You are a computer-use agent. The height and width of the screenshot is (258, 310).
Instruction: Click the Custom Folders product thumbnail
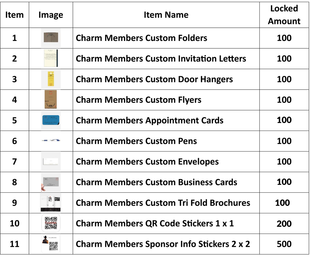51,38
